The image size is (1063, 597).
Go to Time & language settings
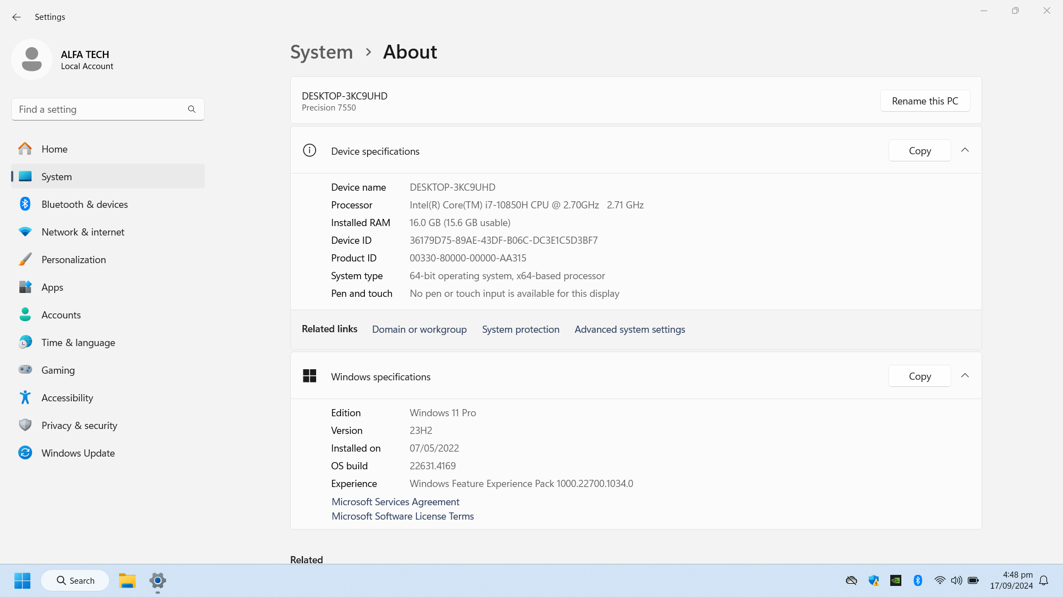(x=108, y=342)
